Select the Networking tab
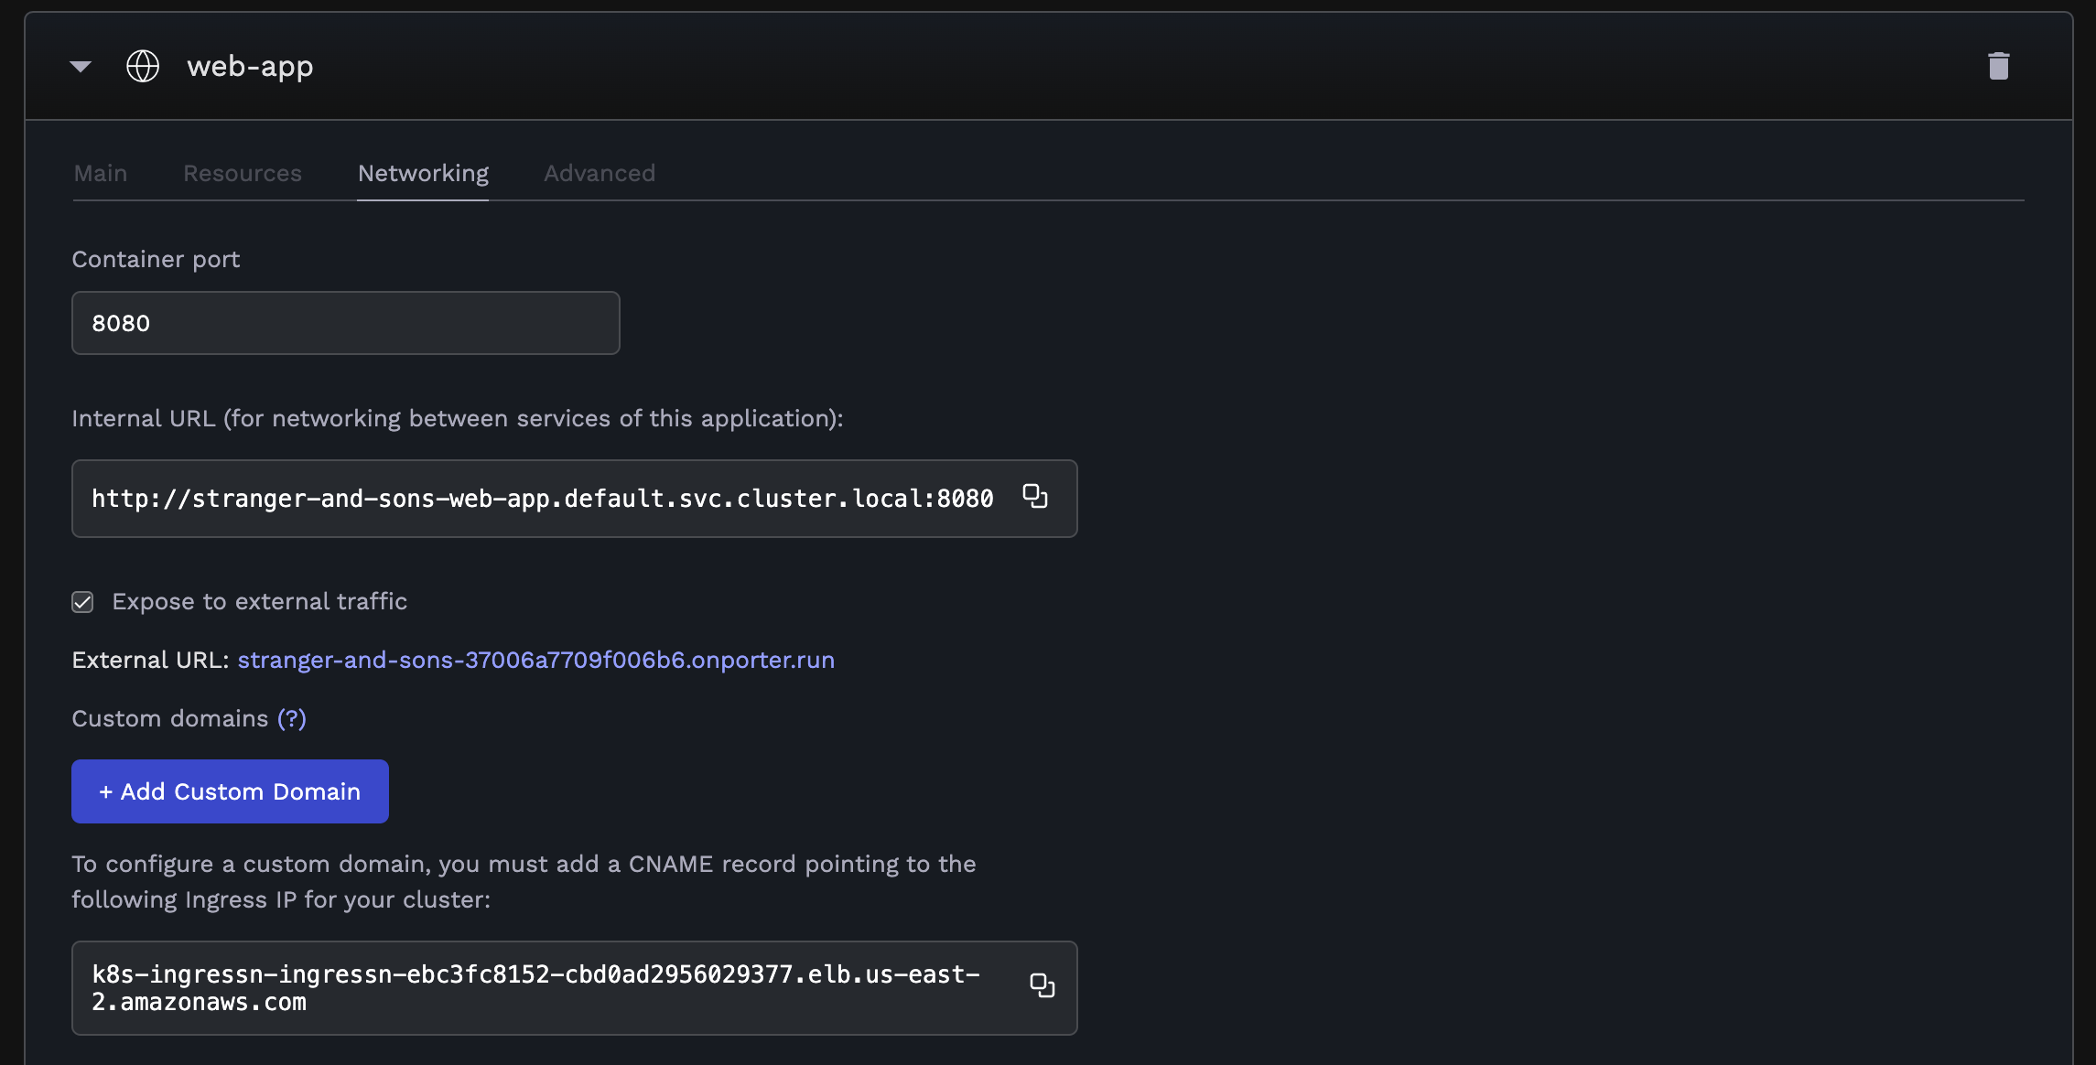The width and height of the screenshot is (2096, 1065). 422,173
